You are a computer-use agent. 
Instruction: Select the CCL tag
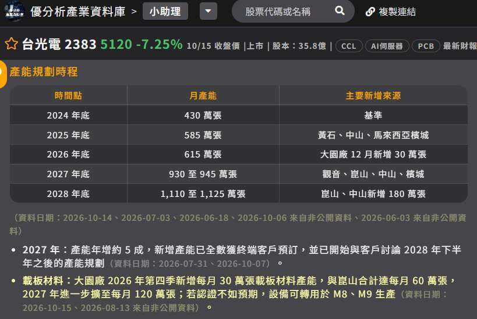(x=349, y=46)
